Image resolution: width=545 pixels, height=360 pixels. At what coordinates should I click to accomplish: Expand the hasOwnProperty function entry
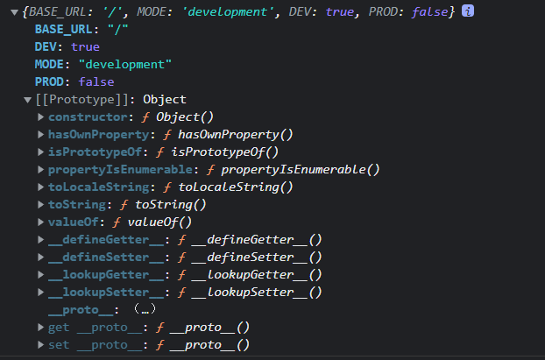tap(41, 135)
